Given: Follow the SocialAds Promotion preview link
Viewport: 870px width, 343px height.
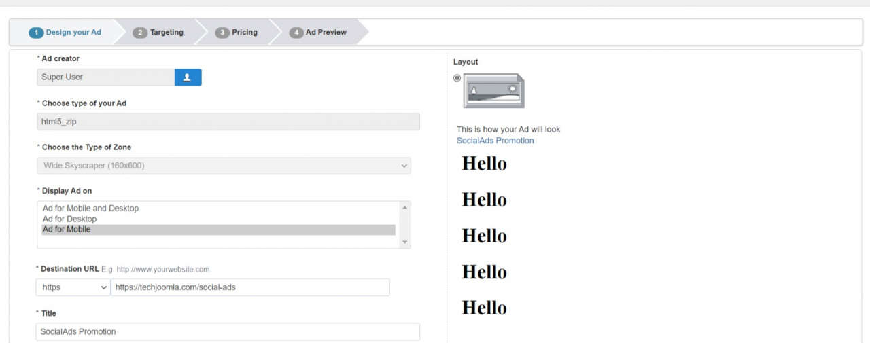Looking at the screenshot, I should 495,141.
